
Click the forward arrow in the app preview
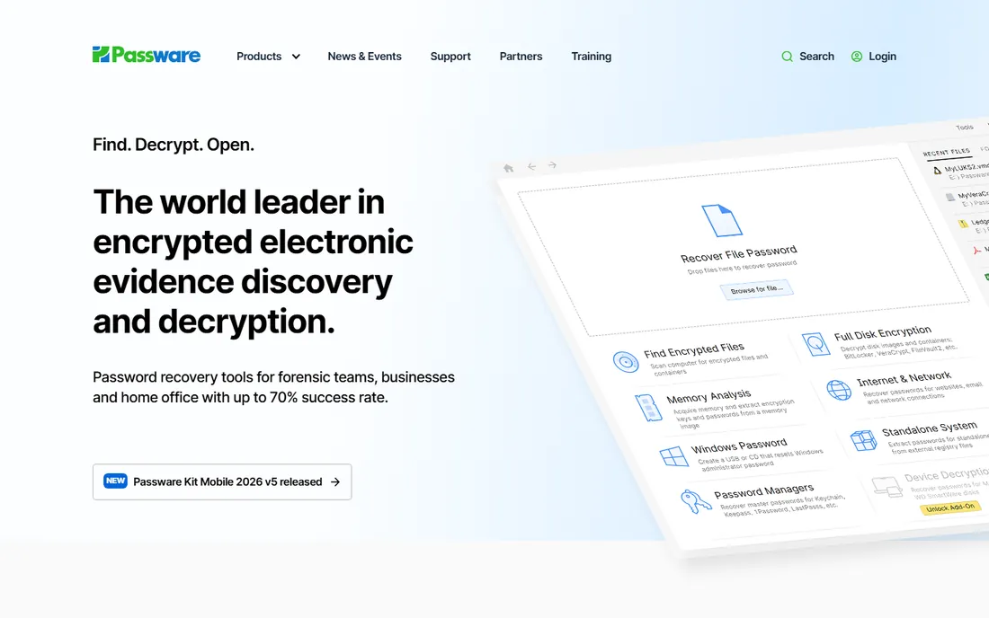552,165
